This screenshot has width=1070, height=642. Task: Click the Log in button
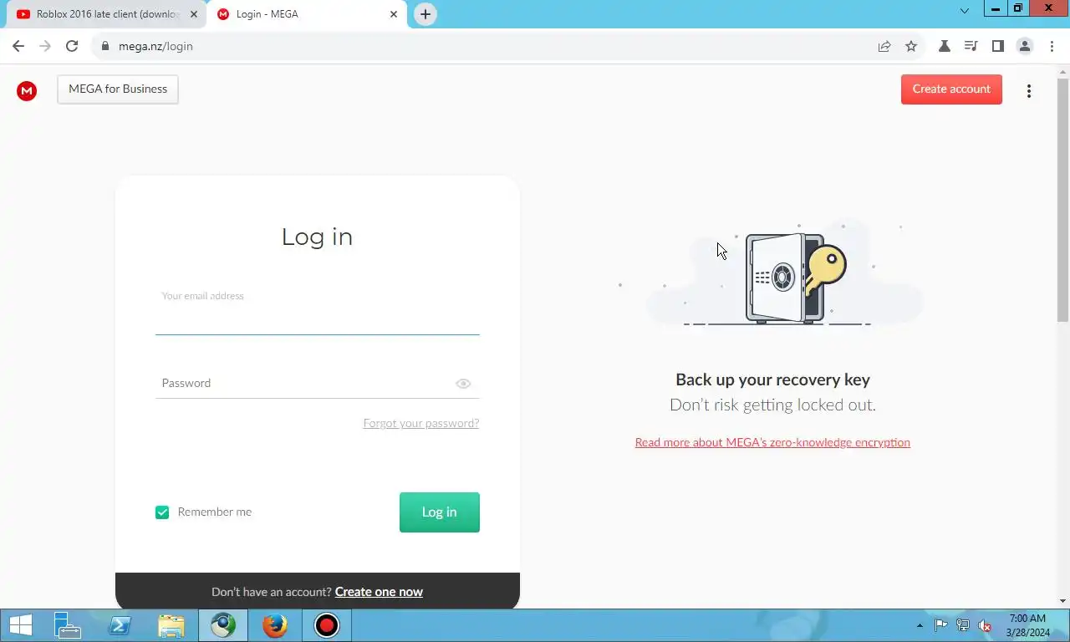440,512
